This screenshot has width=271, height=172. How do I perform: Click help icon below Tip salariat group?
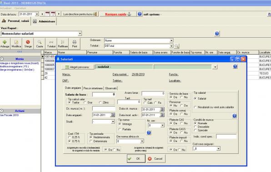point(234,116)
